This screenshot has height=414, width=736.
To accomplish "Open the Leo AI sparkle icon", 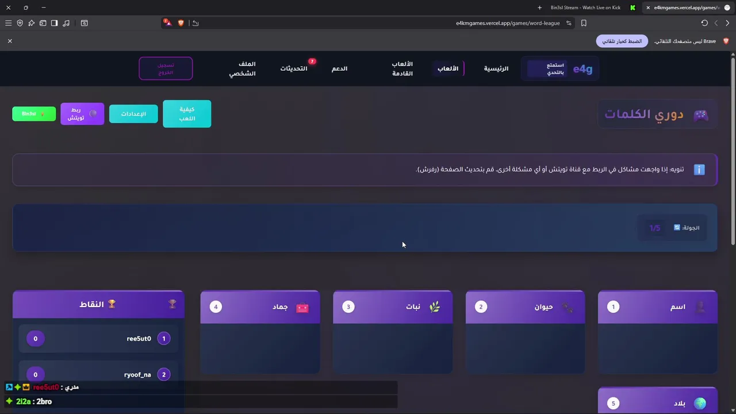I will [x=31, y=23].
